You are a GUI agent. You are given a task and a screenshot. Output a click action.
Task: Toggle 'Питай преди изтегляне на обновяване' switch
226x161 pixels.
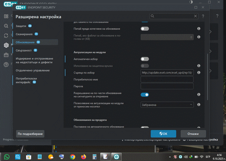tap(145, 29)
